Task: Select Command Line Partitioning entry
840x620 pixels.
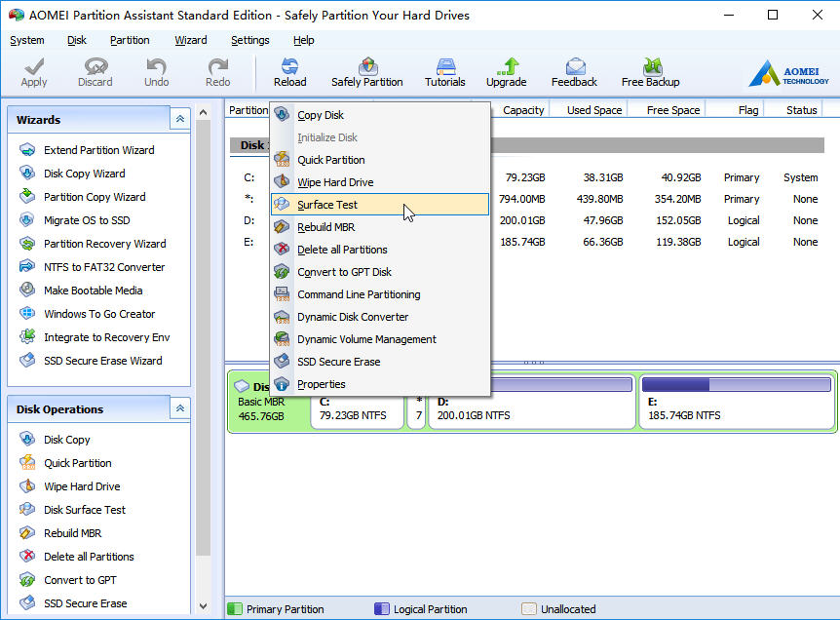Action: 380,294
